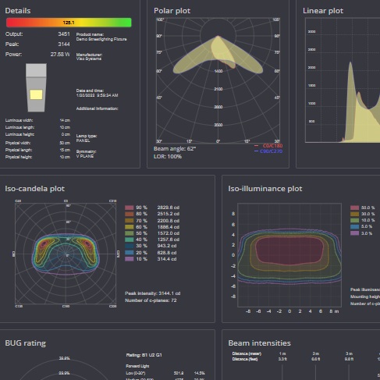
Task: Click the Iso-candela plot heading
Action: click(35, 189)
